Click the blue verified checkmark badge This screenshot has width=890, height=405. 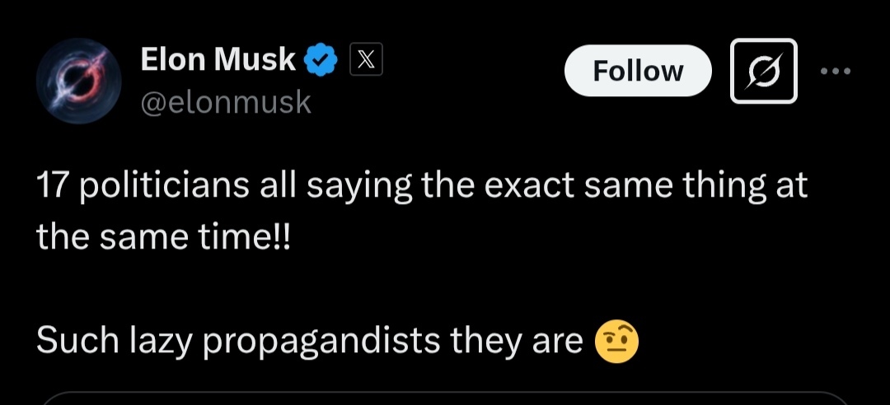click(x=321, y=60)
